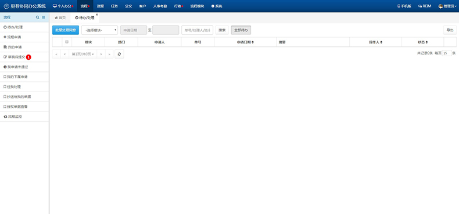The height and width of the screenshot is (214, 459).
Task: Click the 导出 export button
Action: 450,30
